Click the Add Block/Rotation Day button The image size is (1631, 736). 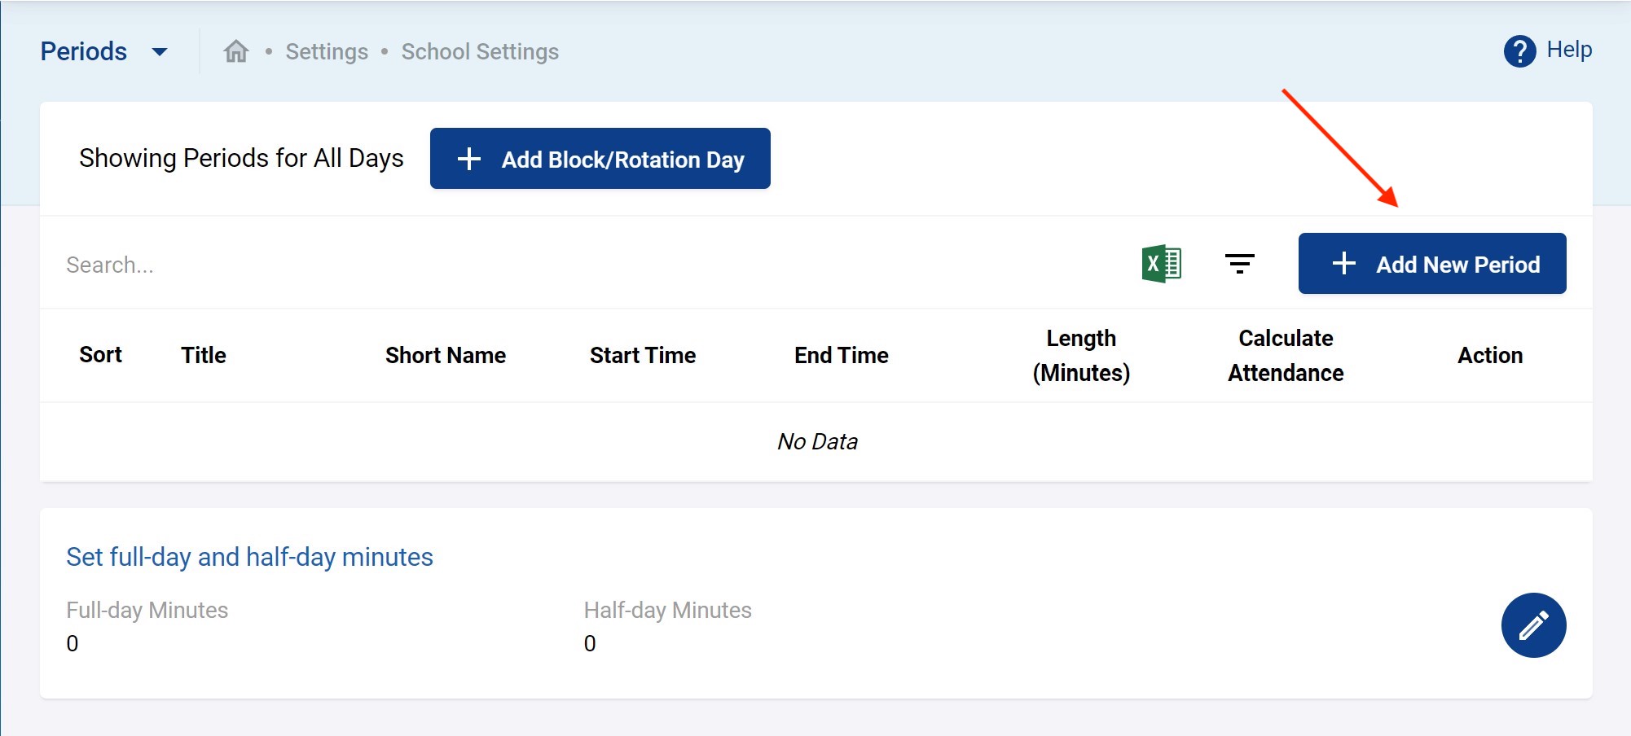[600, 159]
